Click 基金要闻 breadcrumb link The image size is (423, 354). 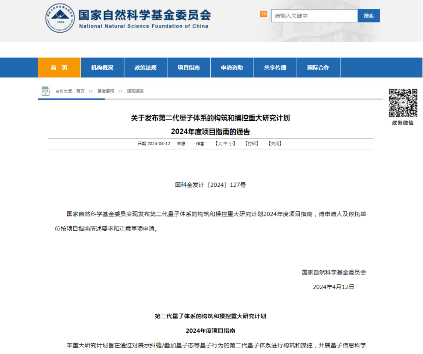point(106,91)
